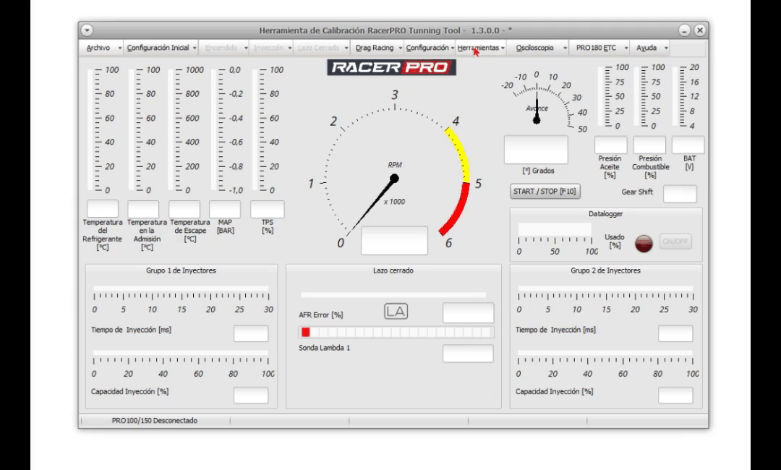Click the MAP [BAR] value box
This screenshot has height=470, width=781.
click(225, 209)
